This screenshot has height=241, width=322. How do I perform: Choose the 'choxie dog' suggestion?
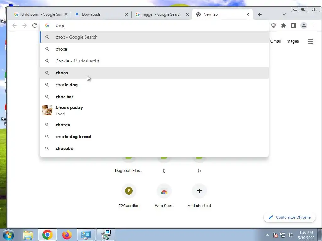154,85
